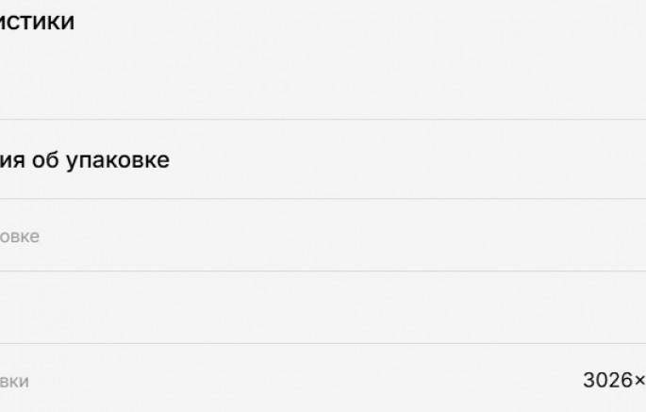Screen dimensions: 646x412
Task: Select the "3026×" dimension value
Action: (x=614, y=380)
